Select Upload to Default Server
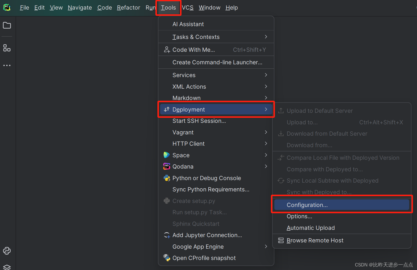The height and width of the screenshot is (270, 417). click(x=320, y=111)
